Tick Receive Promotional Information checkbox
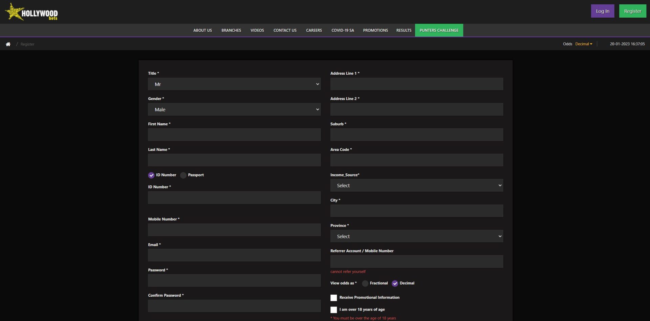 point(333,298)
